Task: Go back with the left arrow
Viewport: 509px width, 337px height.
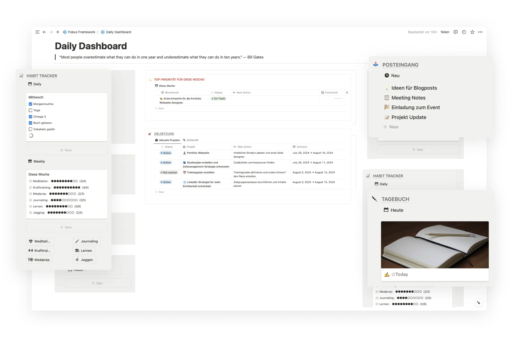Action: point(44,32)
